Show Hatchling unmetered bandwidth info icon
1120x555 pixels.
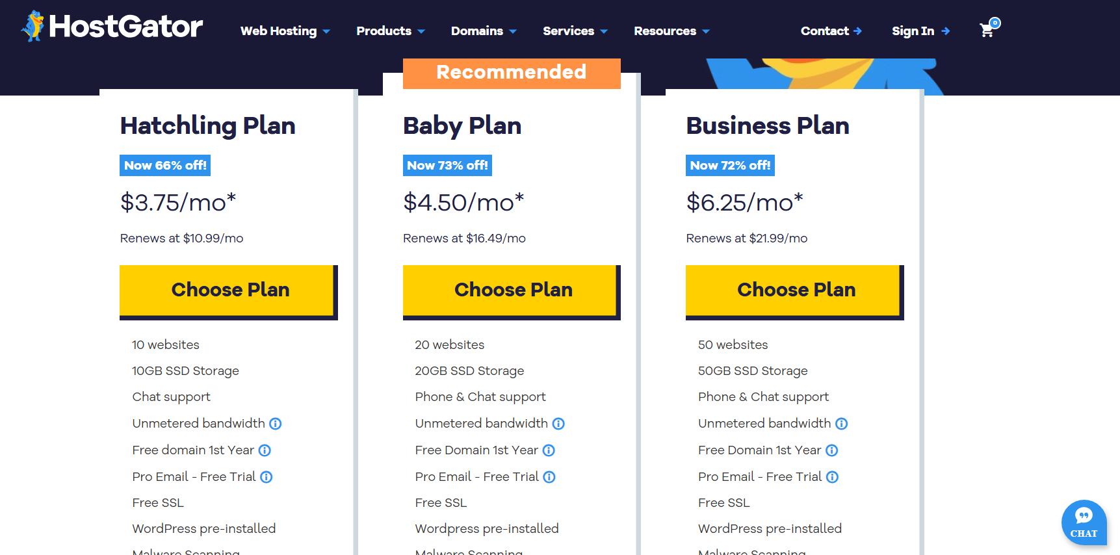276,424
